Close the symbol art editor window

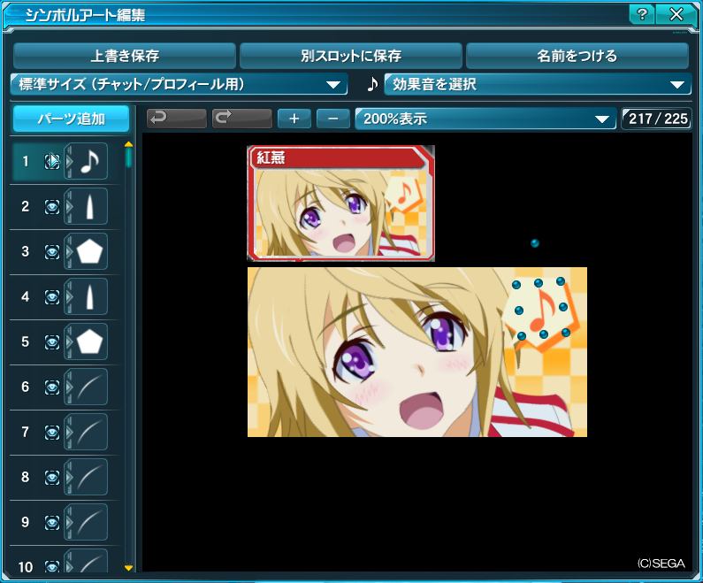click(x=676, y=15)
